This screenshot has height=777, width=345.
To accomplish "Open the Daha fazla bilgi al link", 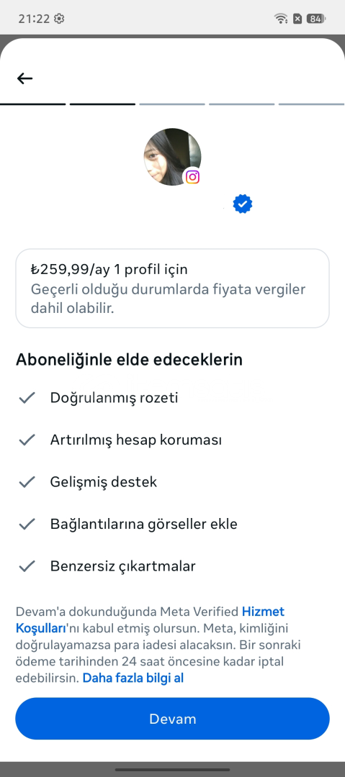I will 133,678.
